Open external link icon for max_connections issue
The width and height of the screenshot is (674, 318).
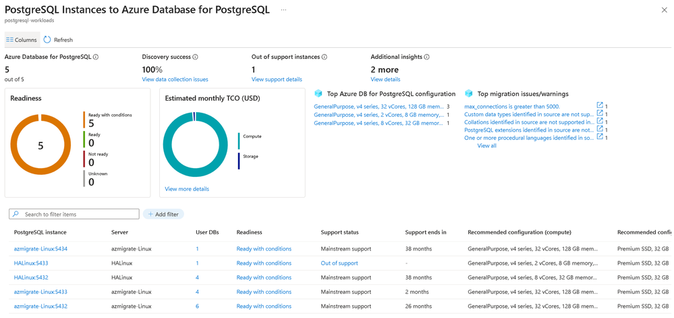click(x=600, y=105)
